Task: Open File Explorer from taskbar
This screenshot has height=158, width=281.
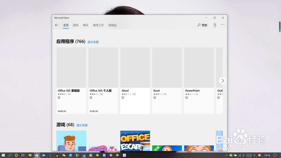Action: pyautogui.click(x=30, y=155)
